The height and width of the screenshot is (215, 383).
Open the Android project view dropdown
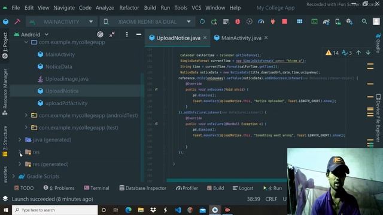tap(31, 35)
